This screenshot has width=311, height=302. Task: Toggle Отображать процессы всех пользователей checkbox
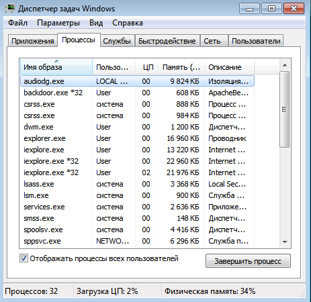(x=24, y=258)
